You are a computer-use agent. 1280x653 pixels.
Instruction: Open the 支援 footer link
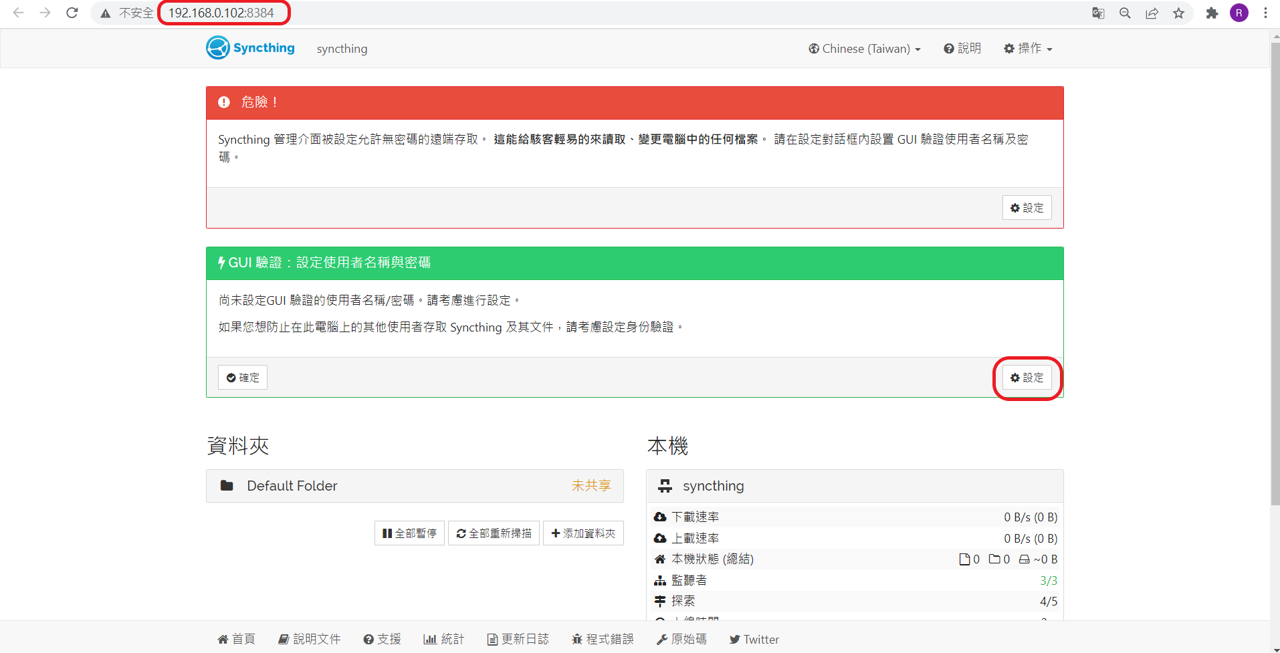coord(383,639)
